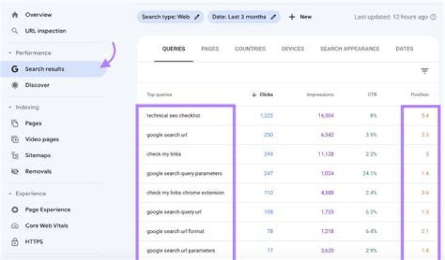Switch to the Search Appearance tab

point(349,49)
